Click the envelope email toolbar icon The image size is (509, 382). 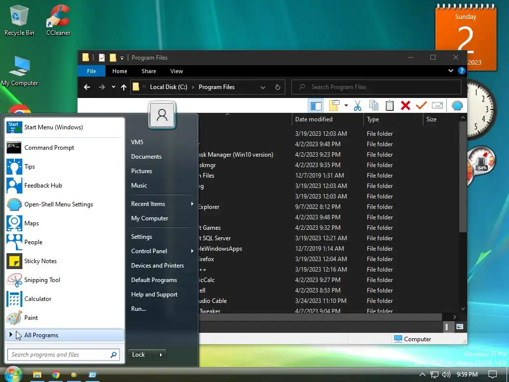(437, 105)
